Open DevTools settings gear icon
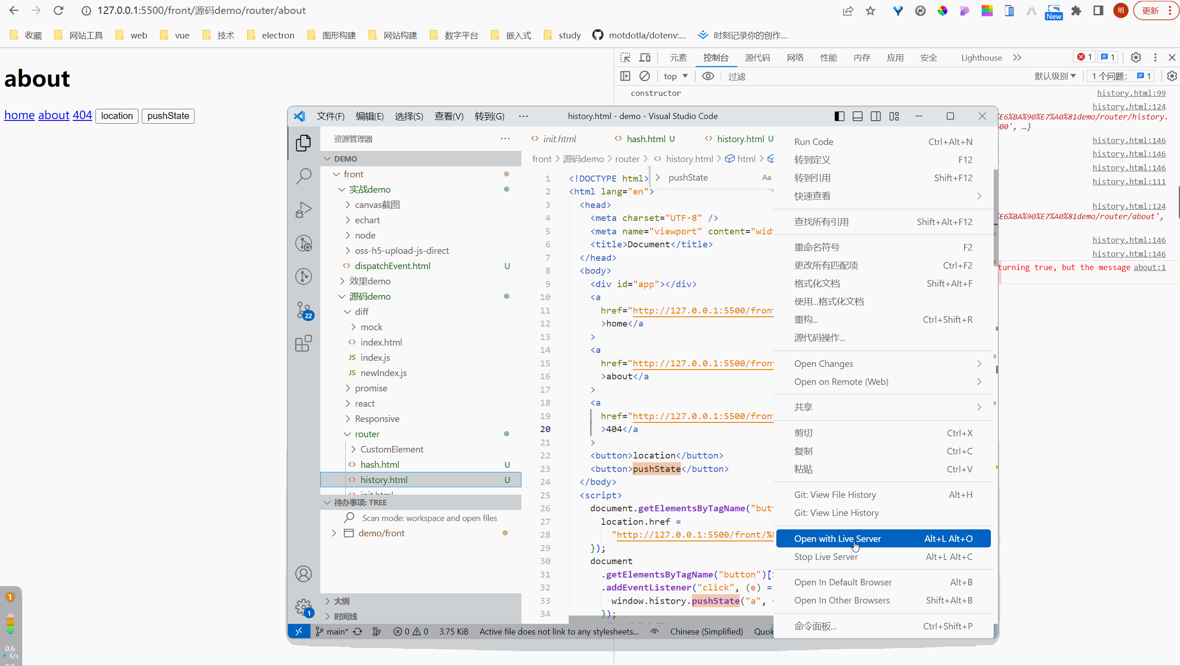1180x666 pixels. coord(1136,57)
